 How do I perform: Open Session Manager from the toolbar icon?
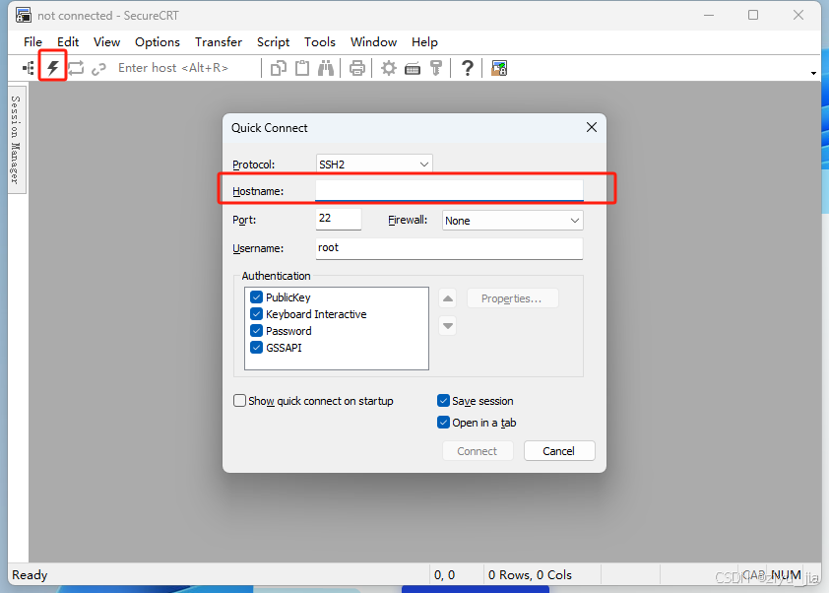(x=28, y=68)
